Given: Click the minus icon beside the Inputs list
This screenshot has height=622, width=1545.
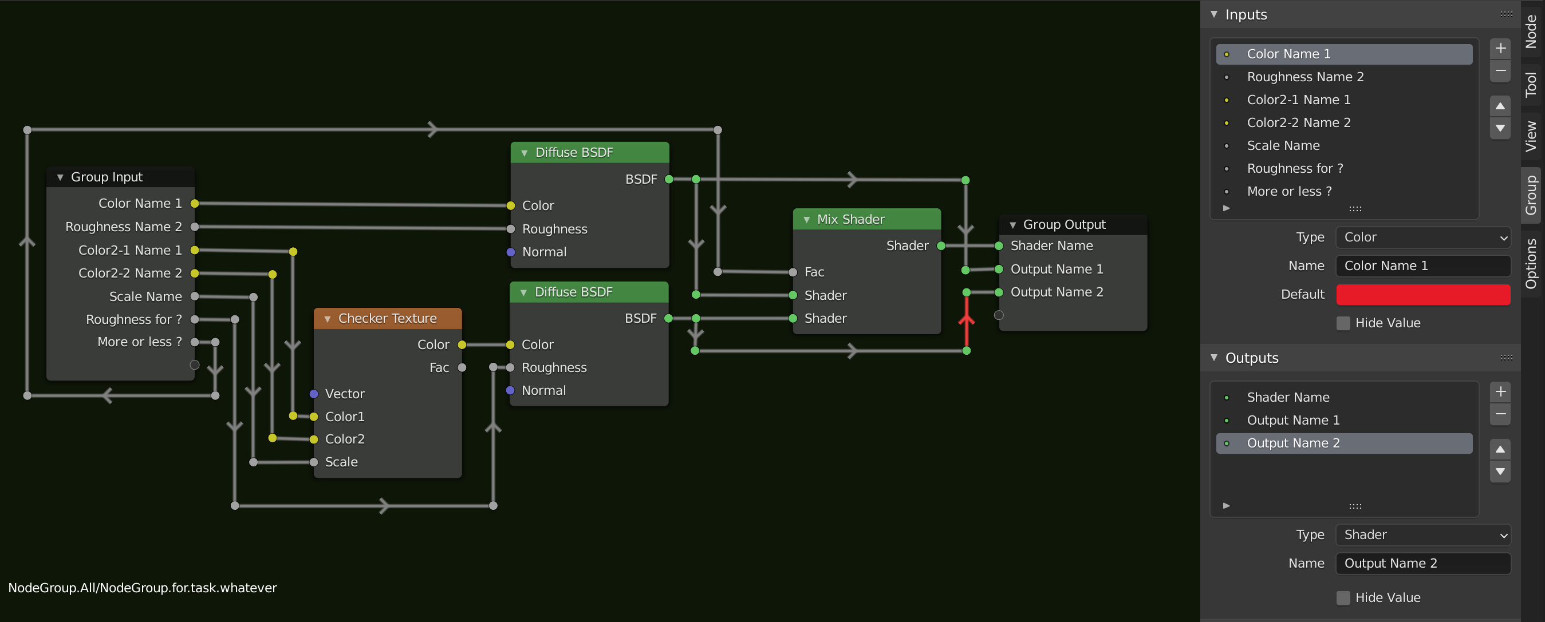Looking at the screenshot, I should pyautogui.click(x=1500, y=71).
